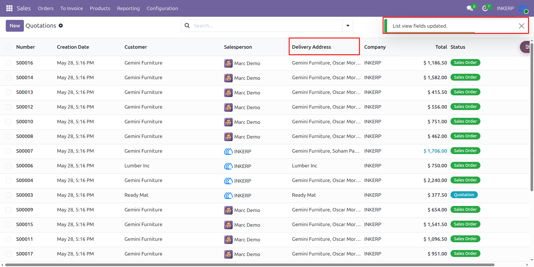This screenshot has width=534, height=267.
Task: Open the user avatar menu at top right
Action: [523, 8]
